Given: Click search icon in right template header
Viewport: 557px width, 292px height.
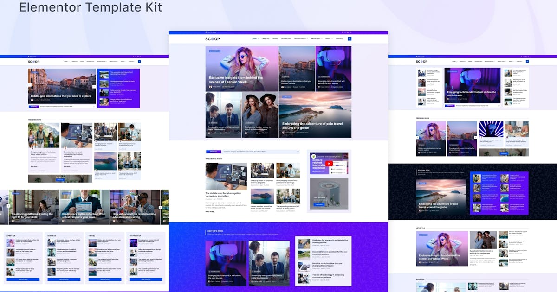Looking at the screenshot, I should click(528, 61).
